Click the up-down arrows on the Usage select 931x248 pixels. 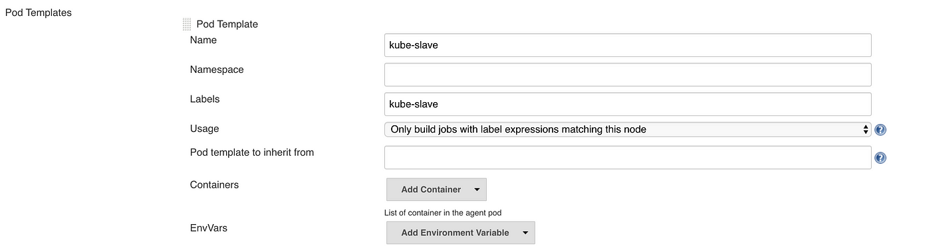click(865, 129)
